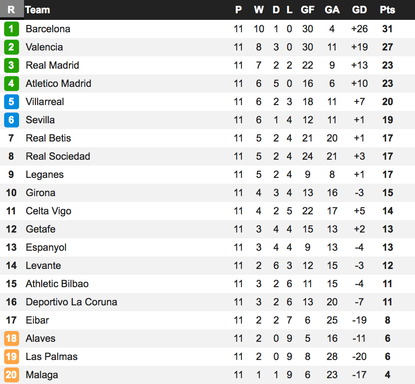The height and width of the screenshot is (384, 415).
Task: Click the GF column header
Action: pos(307,10)
